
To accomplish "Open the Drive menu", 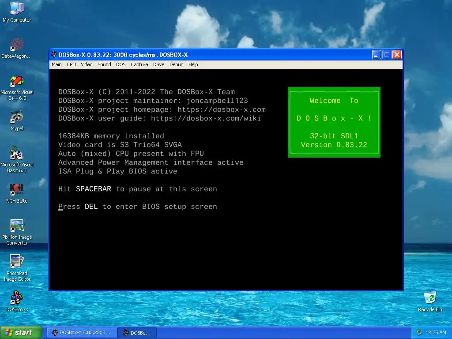I will (x=158, y=64).
